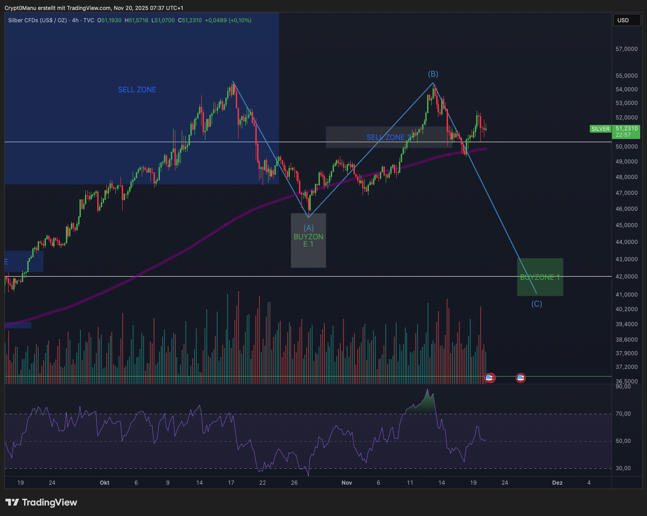This screenshot has height=516, width=647.
Task: Select the (B) wave label at the peak
Action: [433, 74]
